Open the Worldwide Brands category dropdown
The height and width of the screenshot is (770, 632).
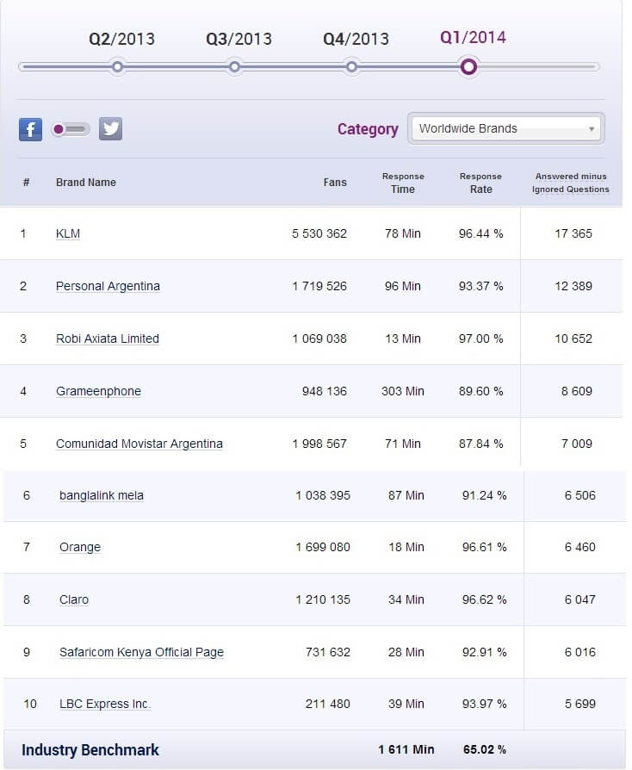click(x=505, y=128)
